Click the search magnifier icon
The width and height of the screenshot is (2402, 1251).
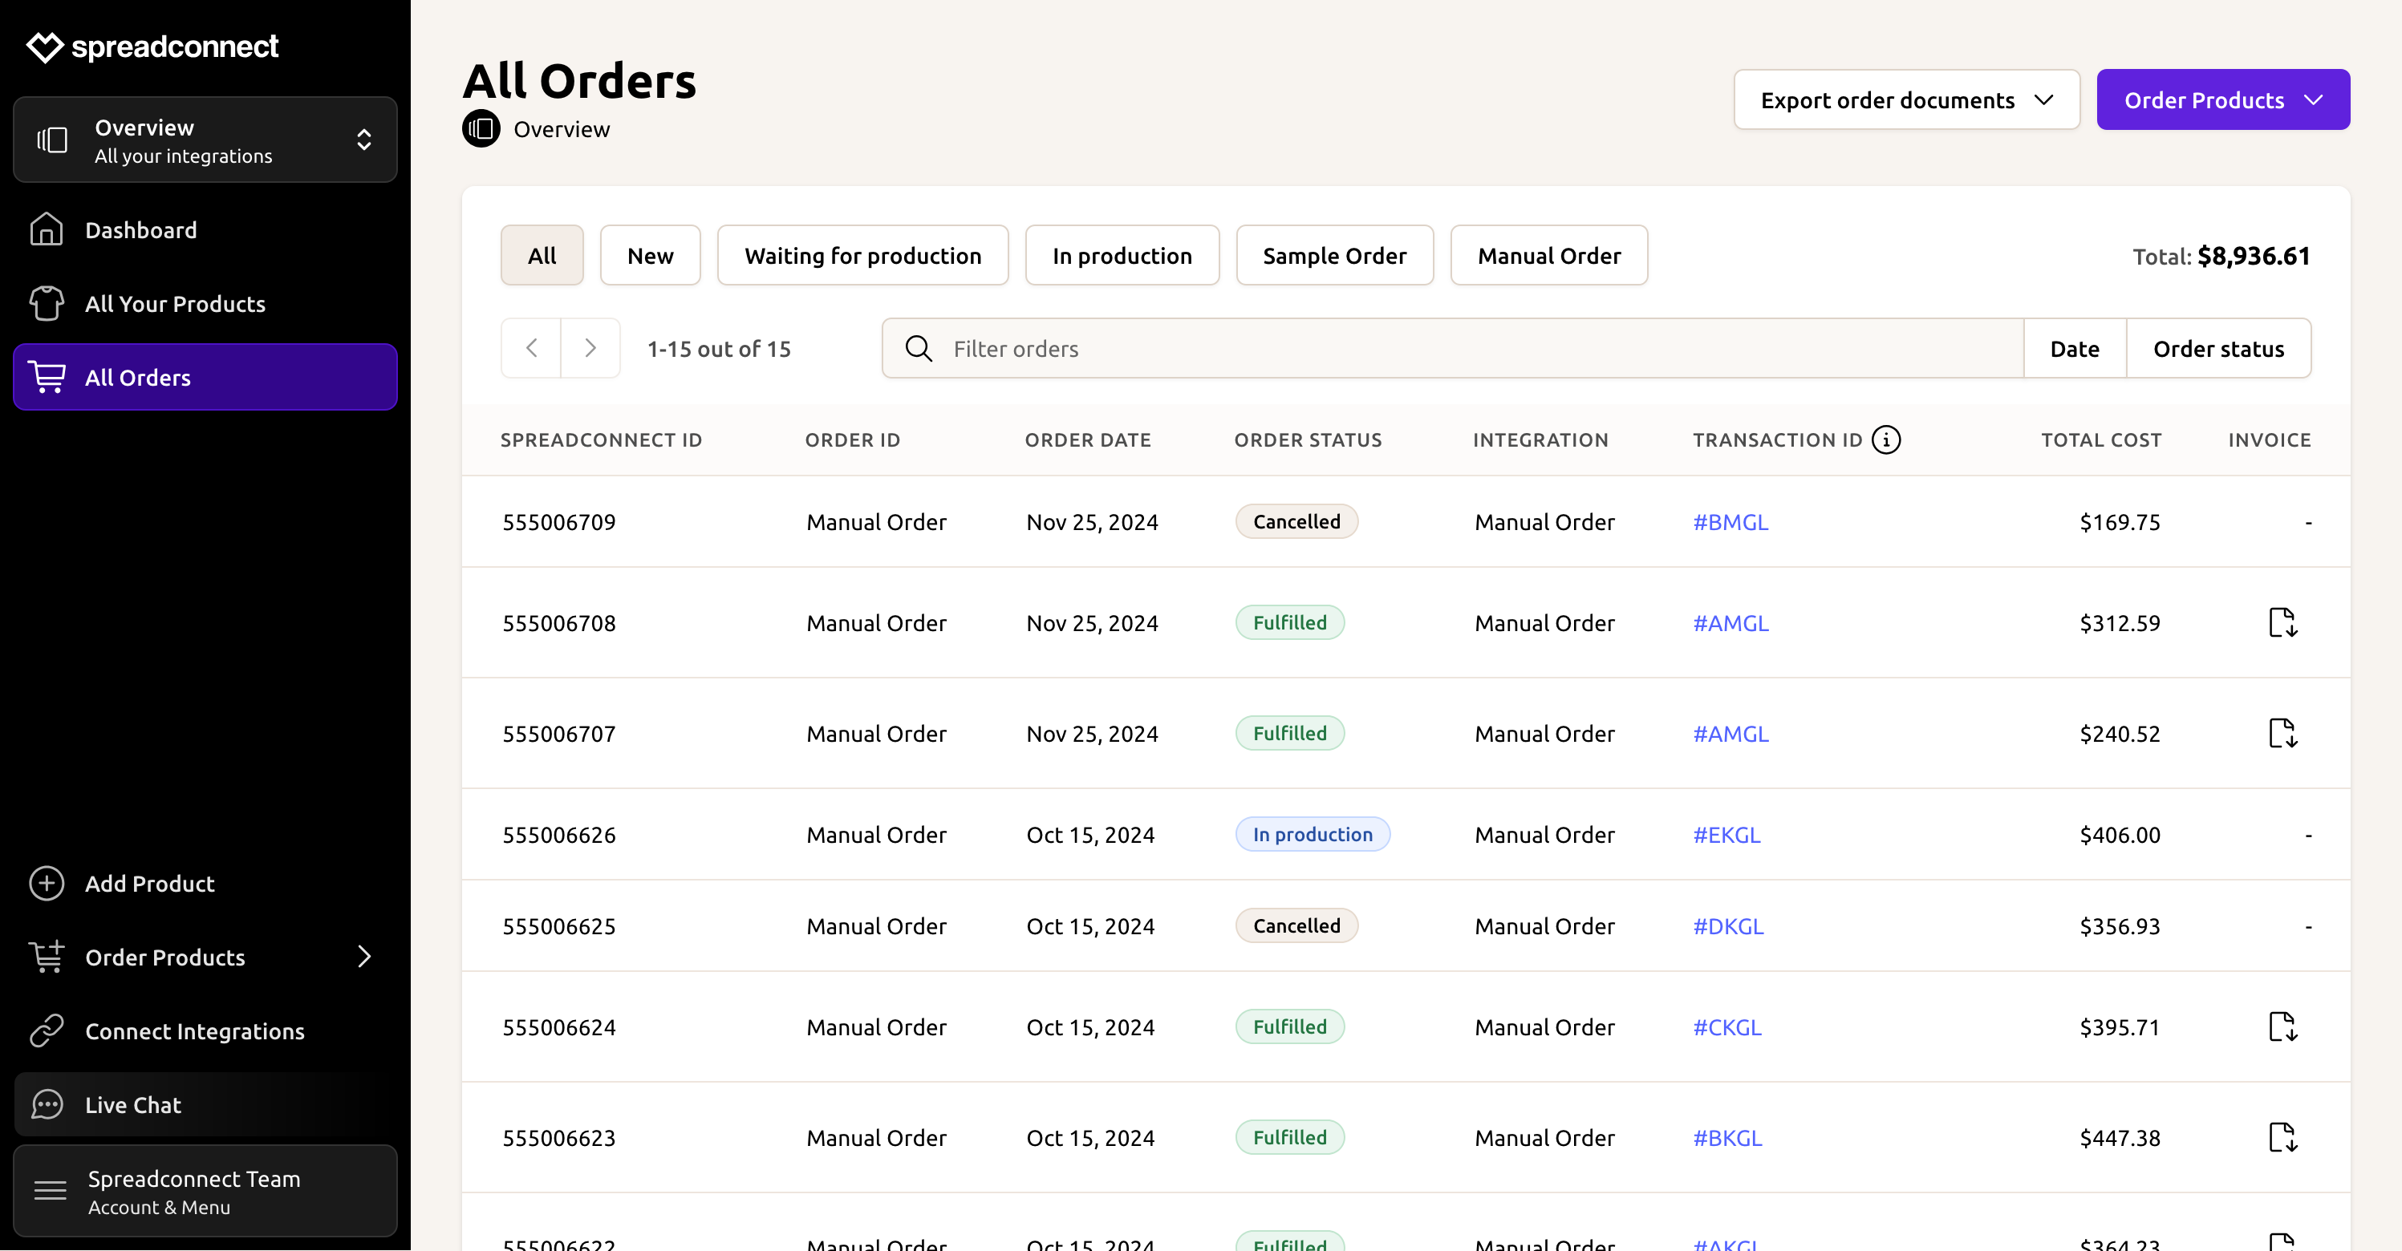tap(919, 348)
